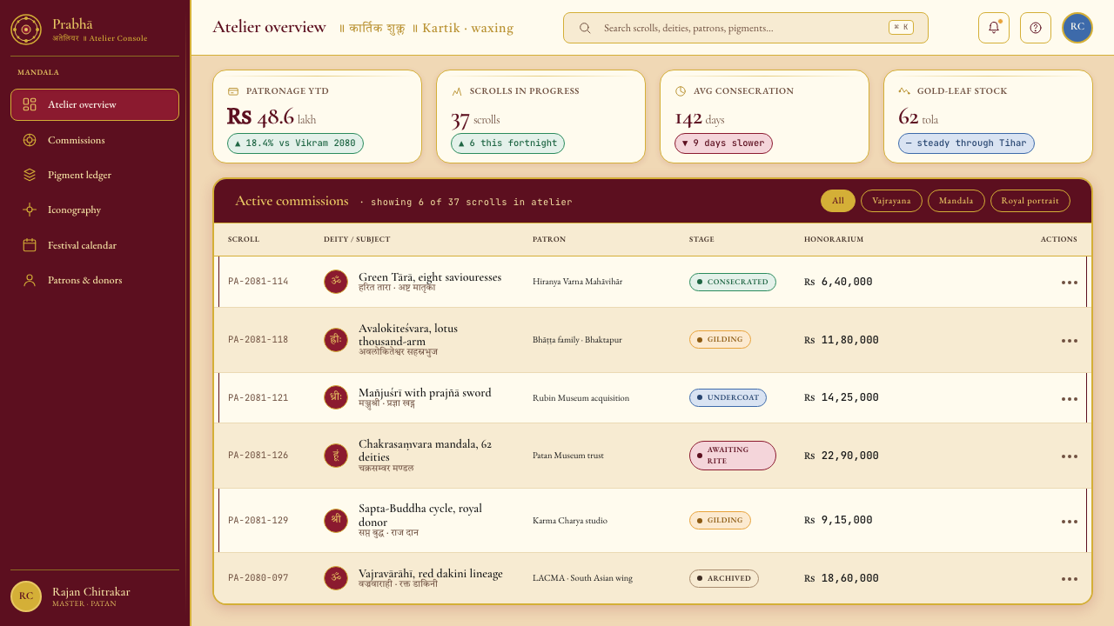Open the RC user avatar in header
Image resolution: width=1114 pixels, height=626 pixels.
pyautogui.click(x=1077, y=28)
